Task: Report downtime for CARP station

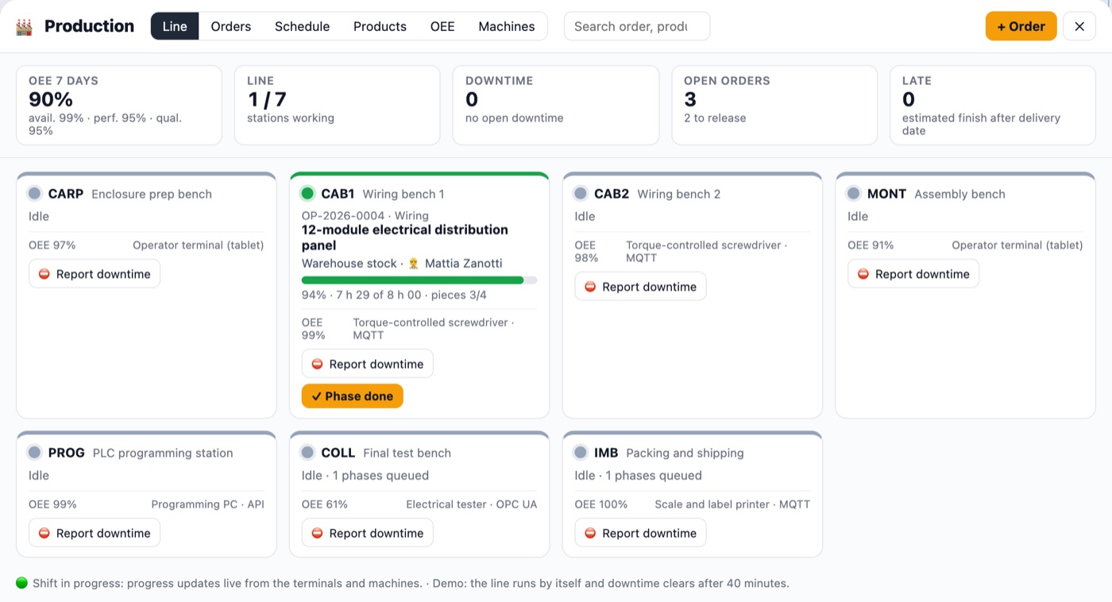Action: pyautogui.click(x=95, y=274)
